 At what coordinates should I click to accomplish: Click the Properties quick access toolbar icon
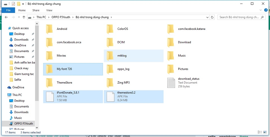(13, 4)
